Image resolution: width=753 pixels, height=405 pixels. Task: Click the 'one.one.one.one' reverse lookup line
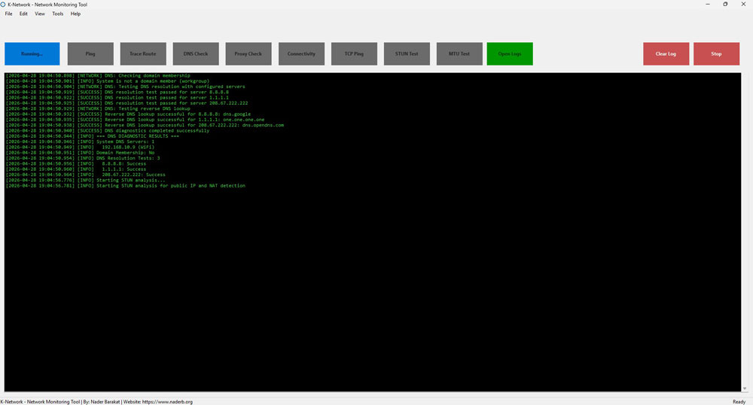[x=135, y=120]
